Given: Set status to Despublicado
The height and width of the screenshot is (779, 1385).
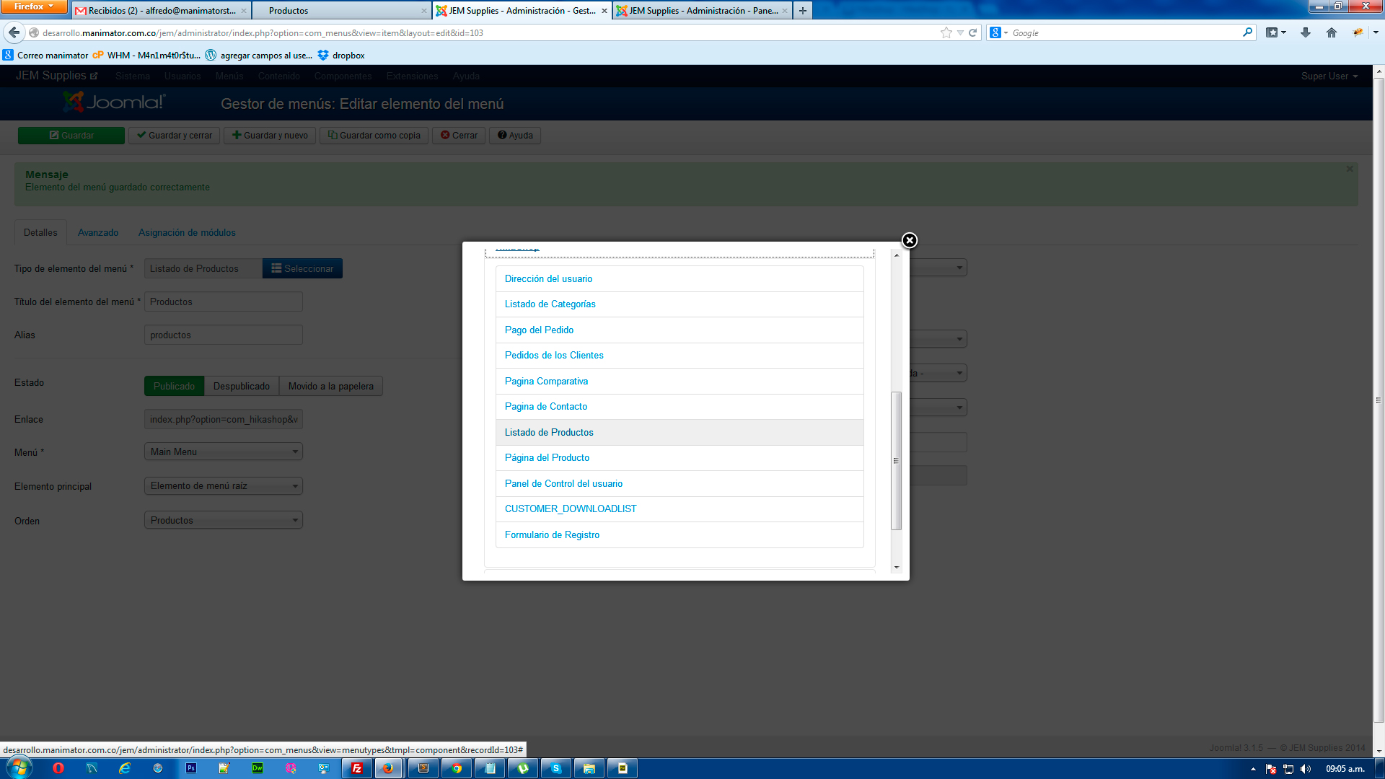Looking at the screenshot, I should click(x=241, y=386).
